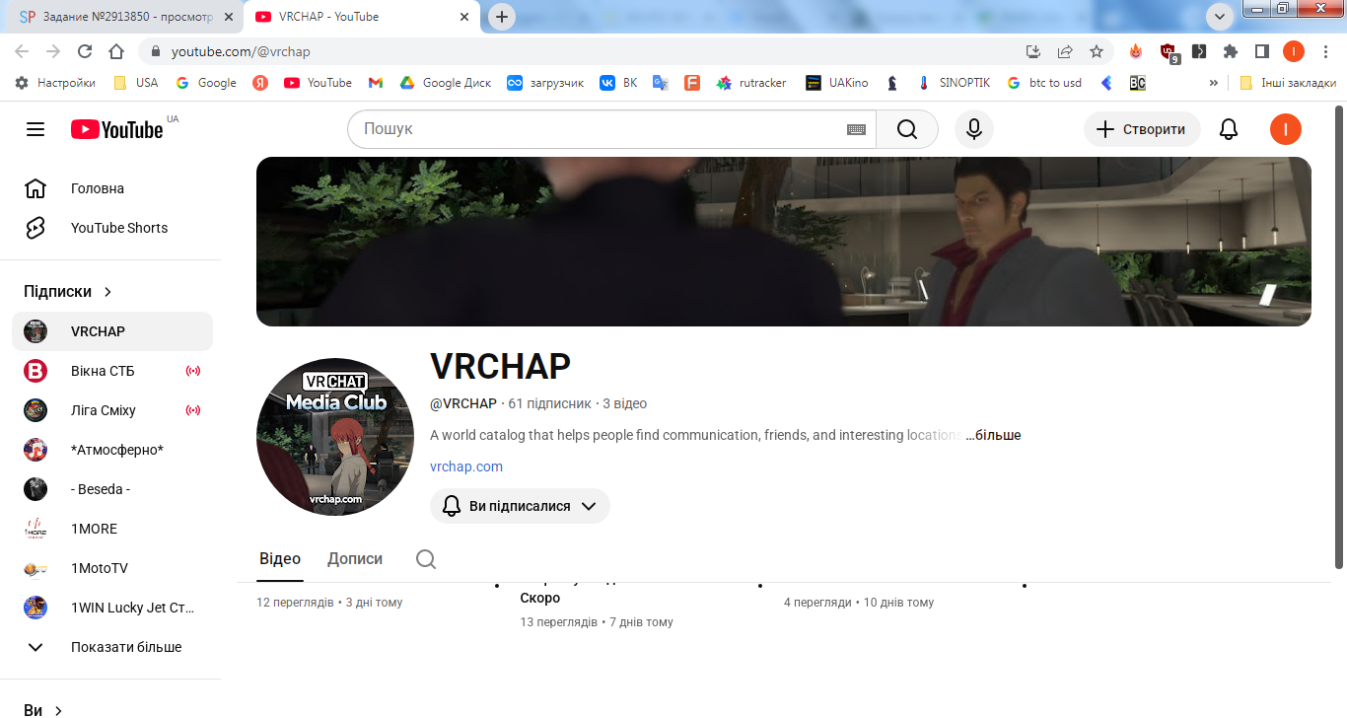This screenshot has height=718, width=1347.
Task: Open the tab search dropdown arrow
Action: tap(1220, 16)
